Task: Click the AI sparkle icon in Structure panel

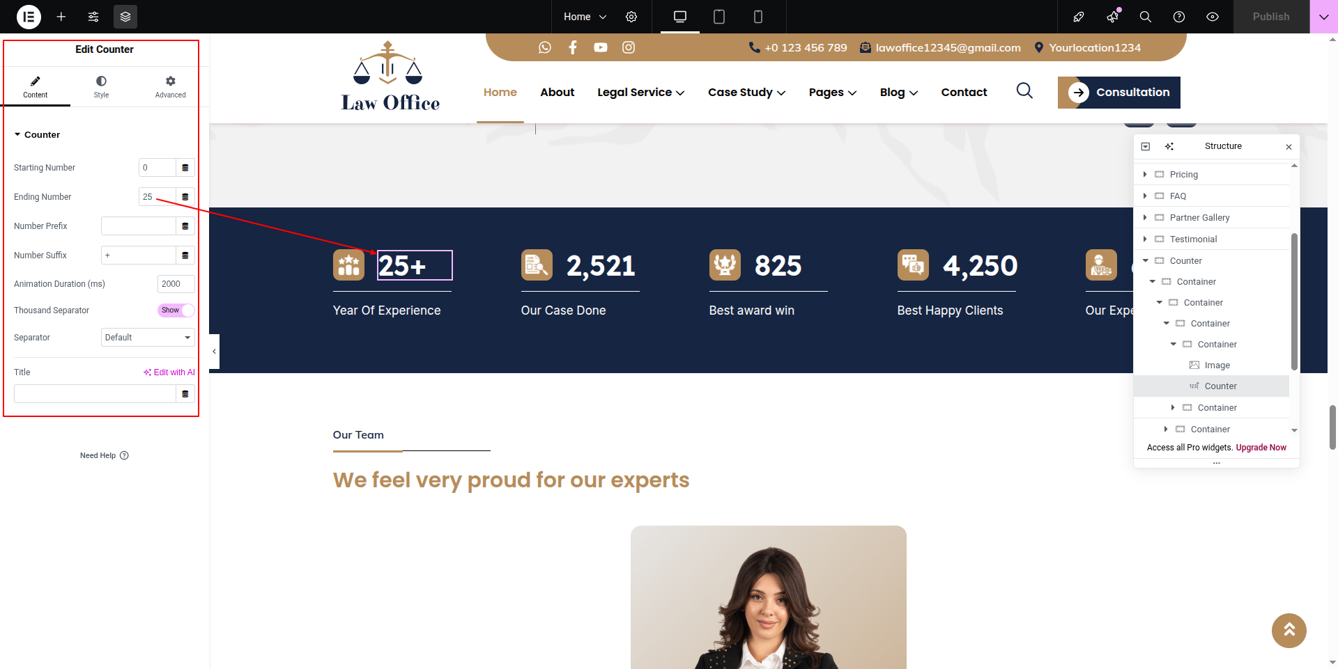Action: click(x=1169, y=146)
